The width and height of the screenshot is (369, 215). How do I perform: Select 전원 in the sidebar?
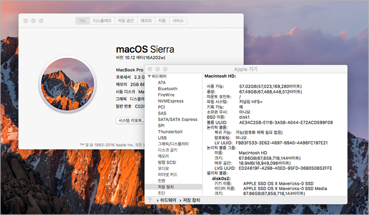click(x=162, y=180)
